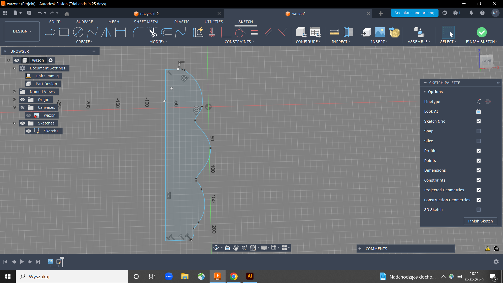Expand the Named Views folder
The image size is (503, 283).
[x=14, y=92]
